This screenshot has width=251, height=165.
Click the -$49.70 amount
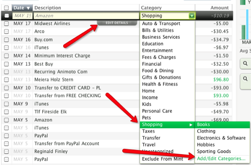[x=220, y=112]
